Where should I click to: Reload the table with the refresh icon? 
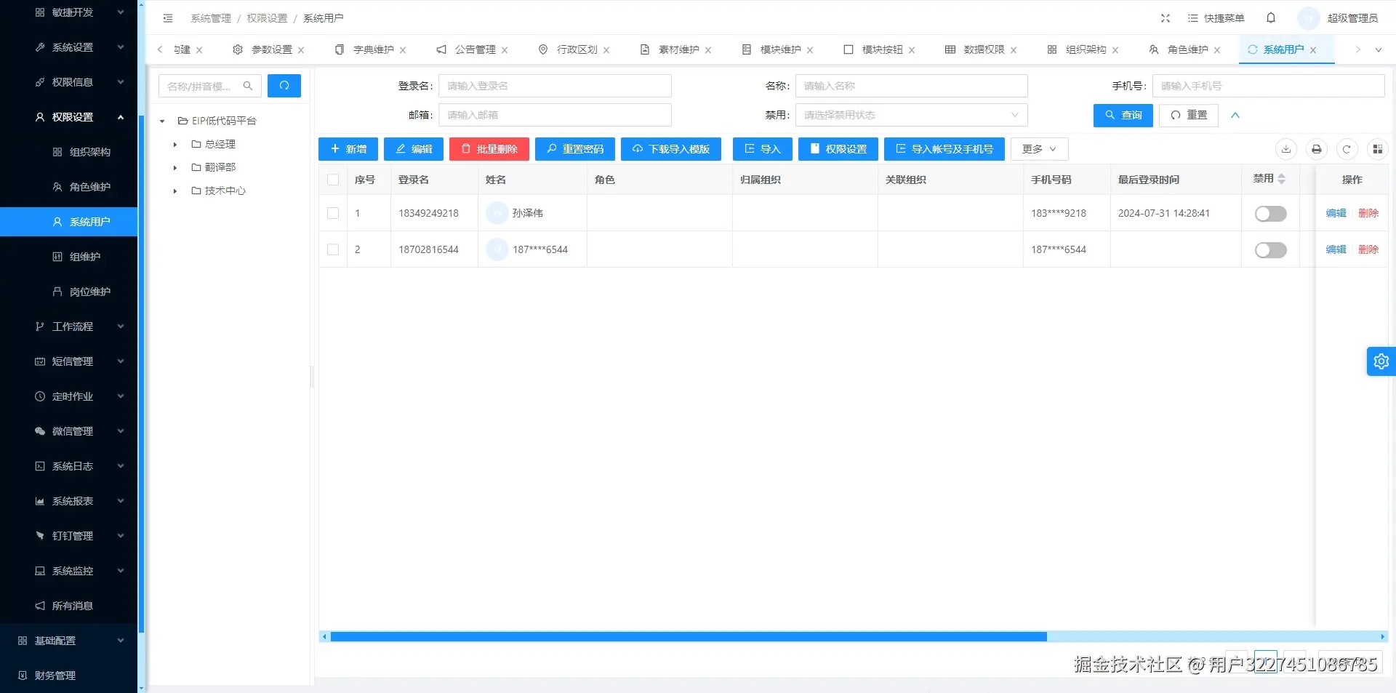coord(1347,149)
